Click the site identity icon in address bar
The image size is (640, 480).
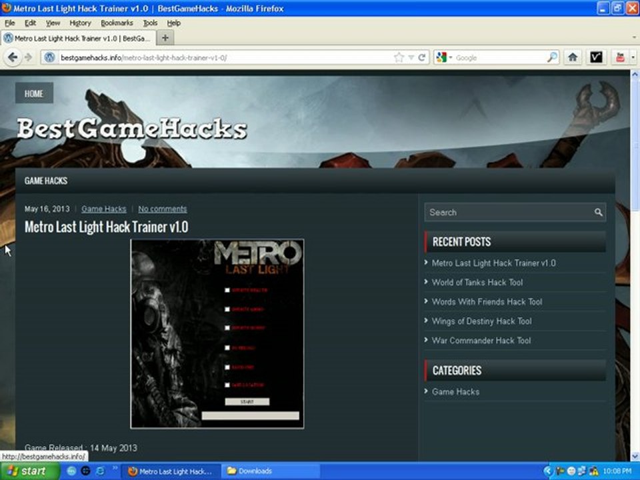pyautogui.click(x=50, y=57)
